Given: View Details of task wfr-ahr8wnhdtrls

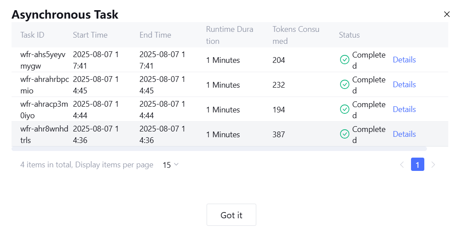Looking at the screenshot, I should [x=404, y=134].
